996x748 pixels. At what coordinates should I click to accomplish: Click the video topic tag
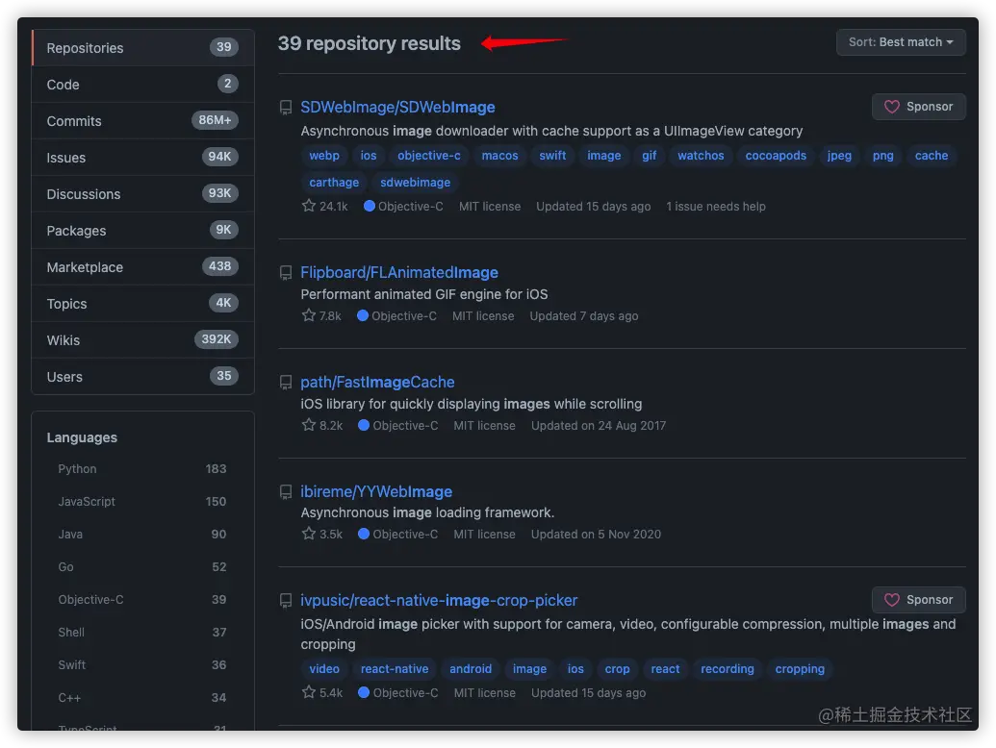[324, 669]
